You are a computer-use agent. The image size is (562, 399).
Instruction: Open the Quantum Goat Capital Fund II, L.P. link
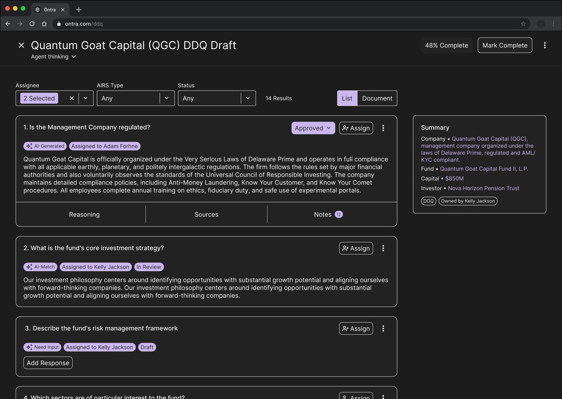(x=484, y=169)
